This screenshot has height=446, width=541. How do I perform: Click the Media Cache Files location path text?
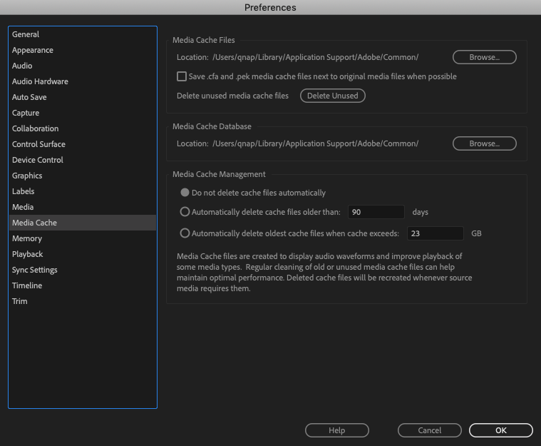click(x=315, y=57)
